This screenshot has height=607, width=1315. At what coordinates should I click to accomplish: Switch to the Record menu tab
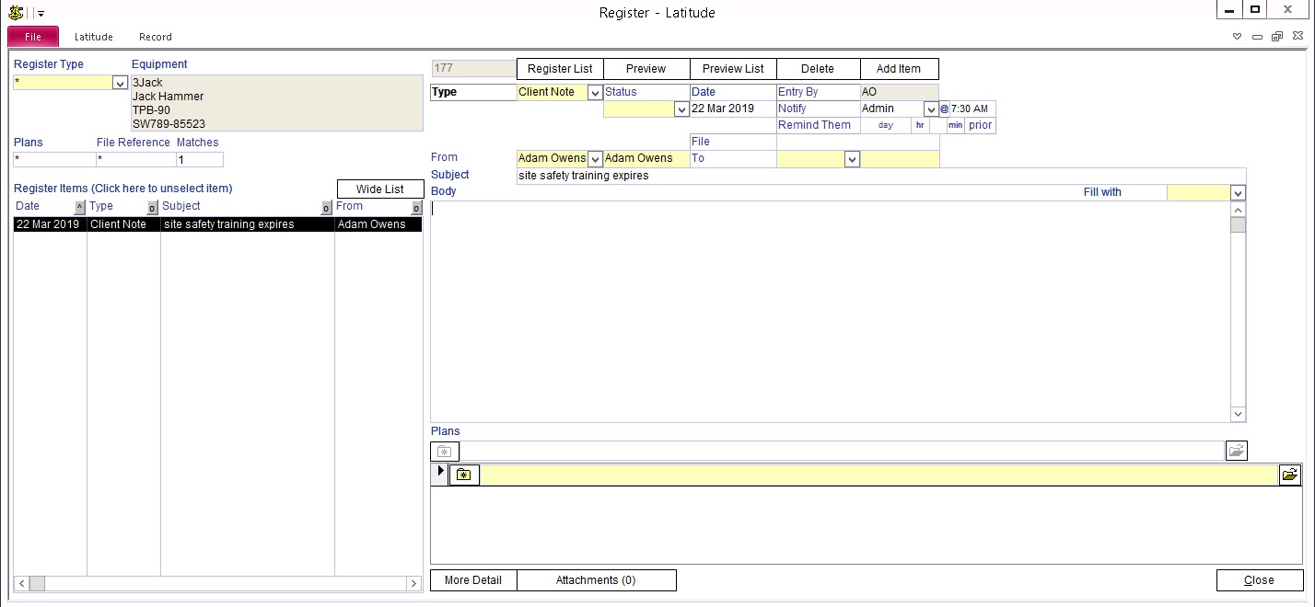point(156,37)
